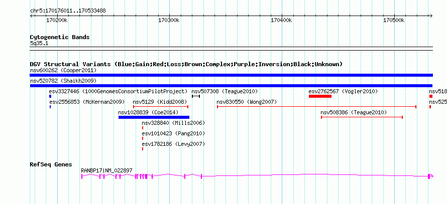Viewport: 447px width, 204px height.
Task: Click the ruler's left end arrow
Action: 31,16
